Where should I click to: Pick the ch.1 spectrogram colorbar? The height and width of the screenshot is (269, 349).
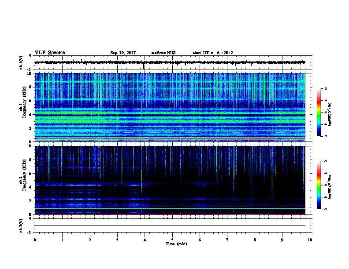coord(319,113)
